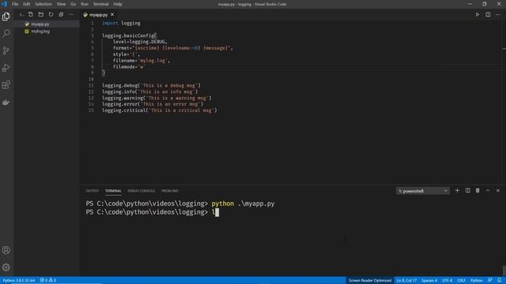Run Python file with play icon

tap(478, 14)
